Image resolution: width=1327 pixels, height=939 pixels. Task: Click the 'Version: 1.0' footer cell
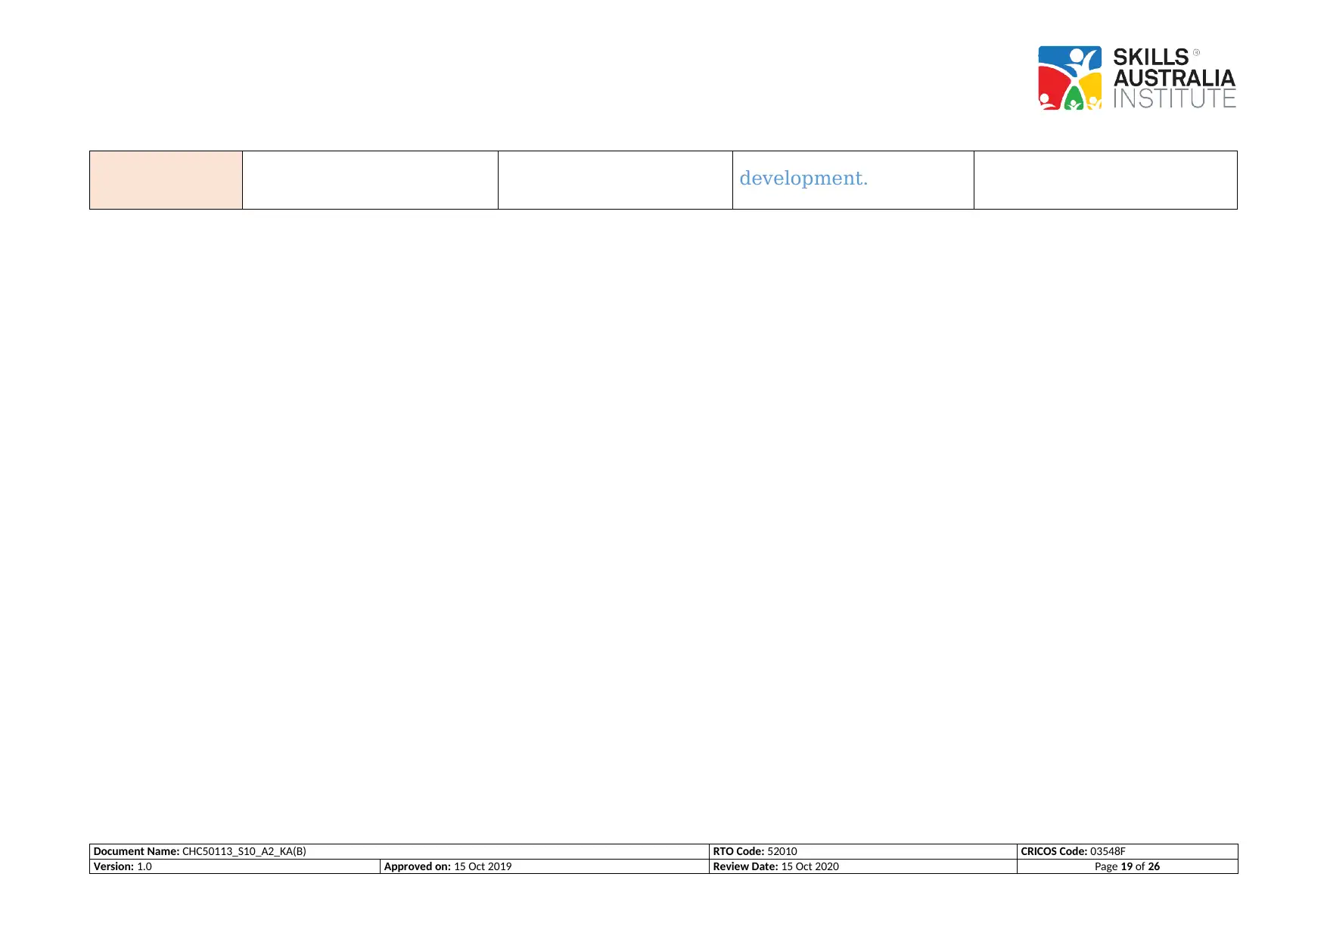click(235, 866)
